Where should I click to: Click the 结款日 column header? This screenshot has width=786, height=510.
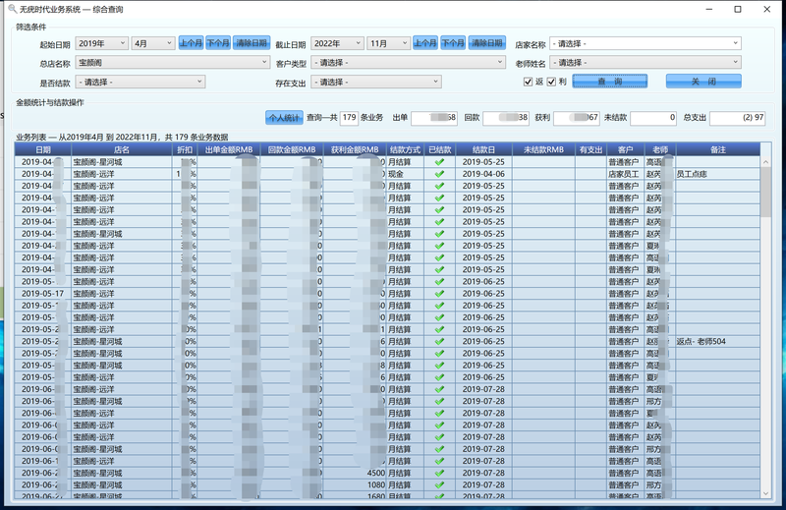(x=483, y=149)
